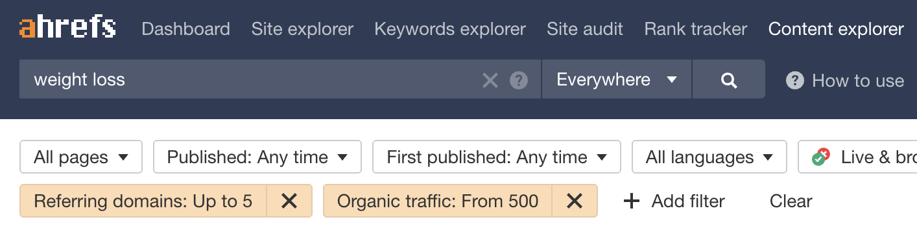917x237 pixels.
Task: Remove the Organic traffic filter
Action: 575,201
